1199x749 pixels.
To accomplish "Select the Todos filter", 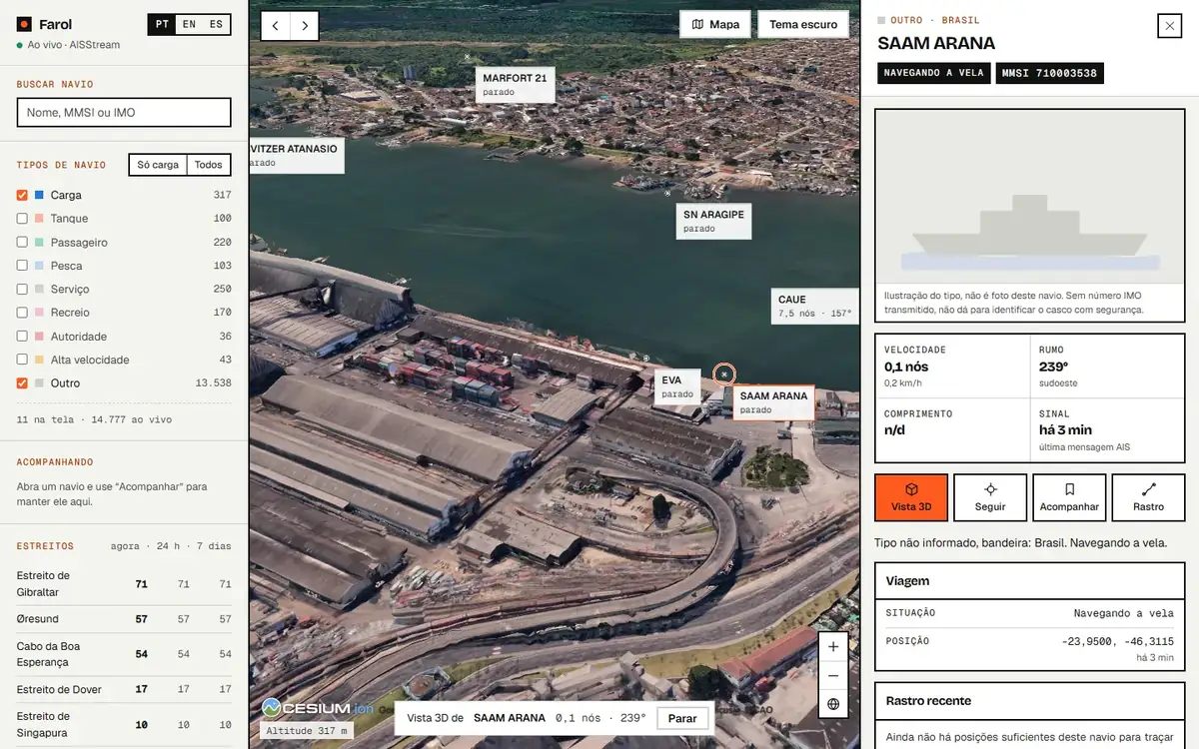I will click(209, 165).
